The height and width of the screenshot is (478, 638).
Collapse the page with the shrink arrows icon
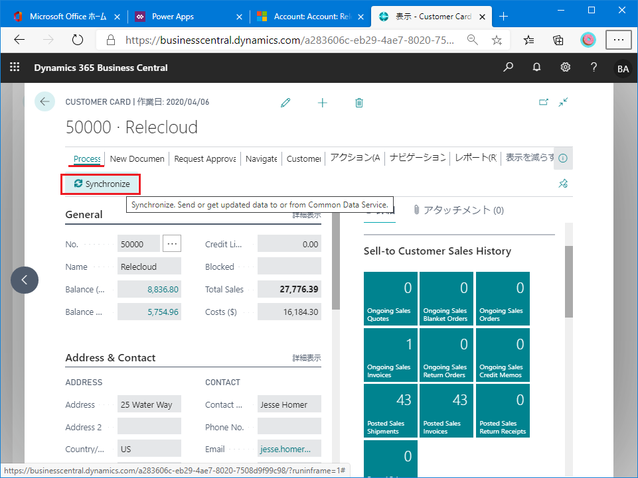pyautogui.click(x=563, y=102)
